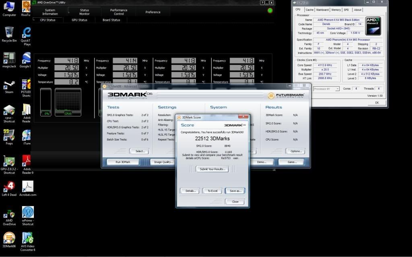
Task: Open the QuickTime Player desktop icon
Action: (26, 36)
